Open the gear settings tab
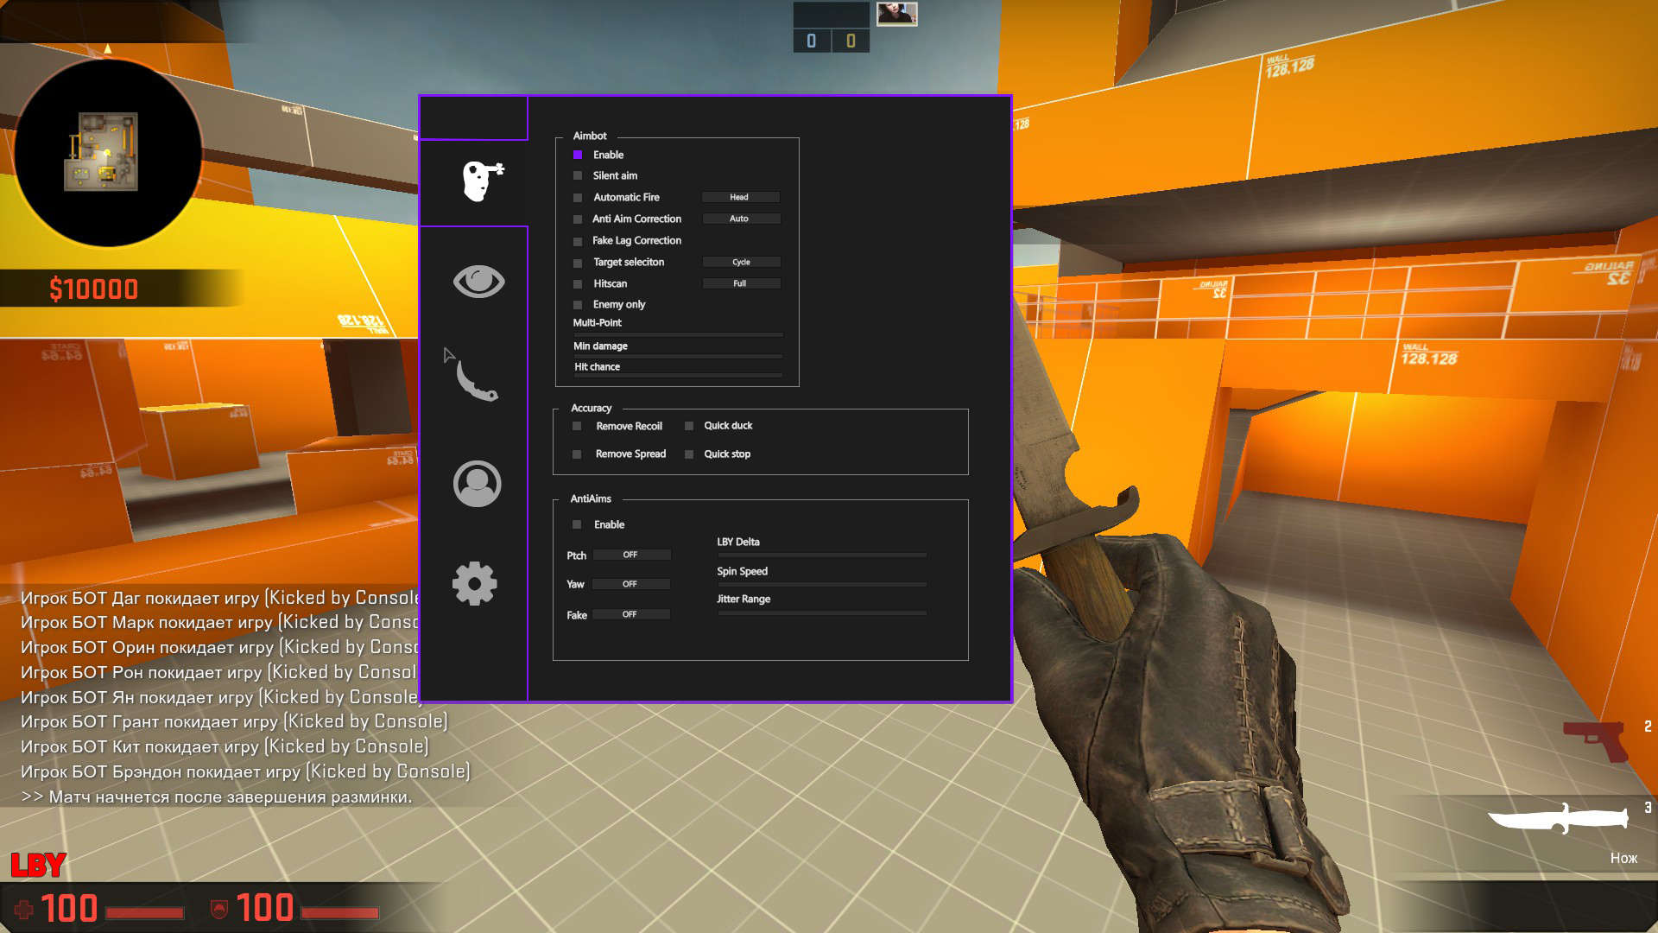 pos(475,584)
